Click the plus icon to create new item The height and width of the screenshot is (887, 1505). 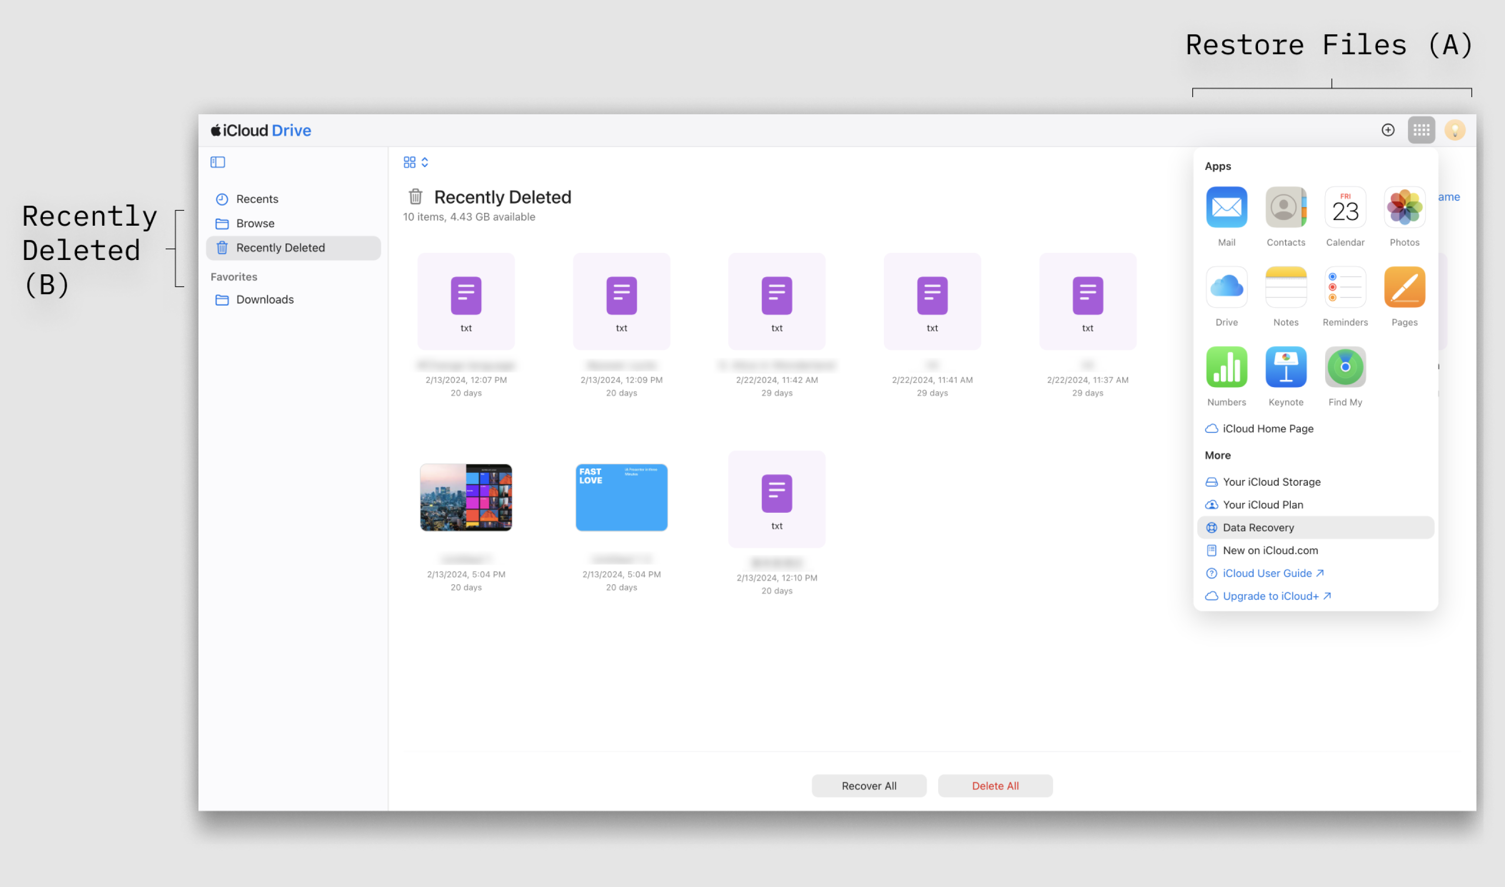(x=1388, y=130)
